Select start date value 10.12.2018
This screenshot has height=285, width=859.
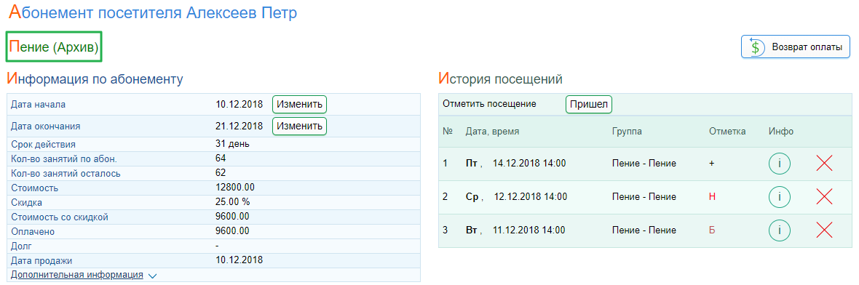pyautogui.click(x=239, y=104)
